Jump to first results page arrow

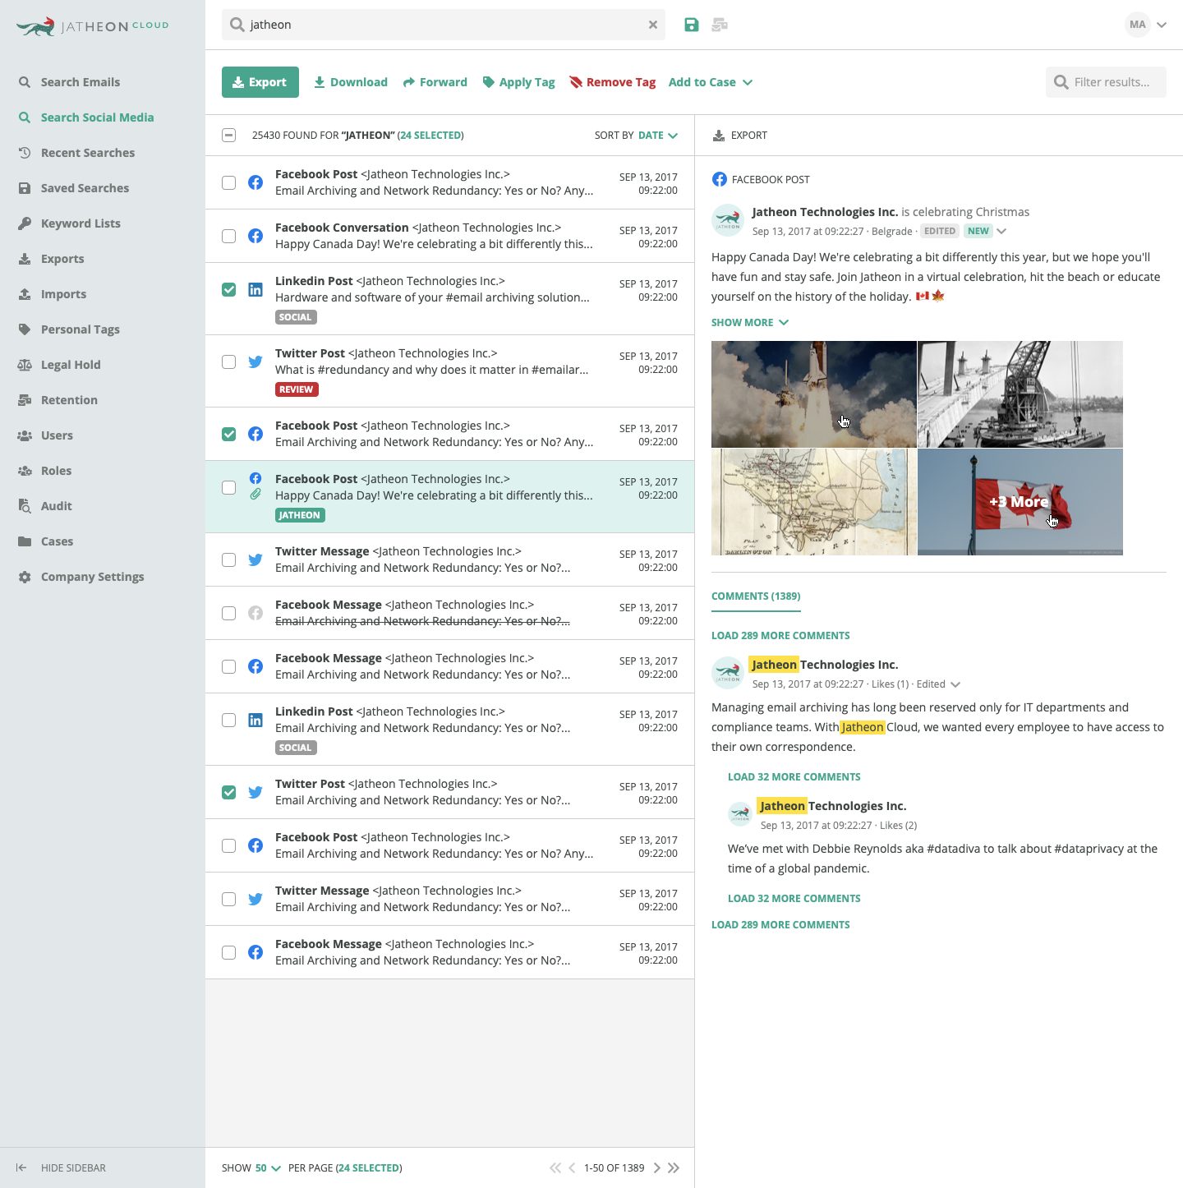[555, 1167]
